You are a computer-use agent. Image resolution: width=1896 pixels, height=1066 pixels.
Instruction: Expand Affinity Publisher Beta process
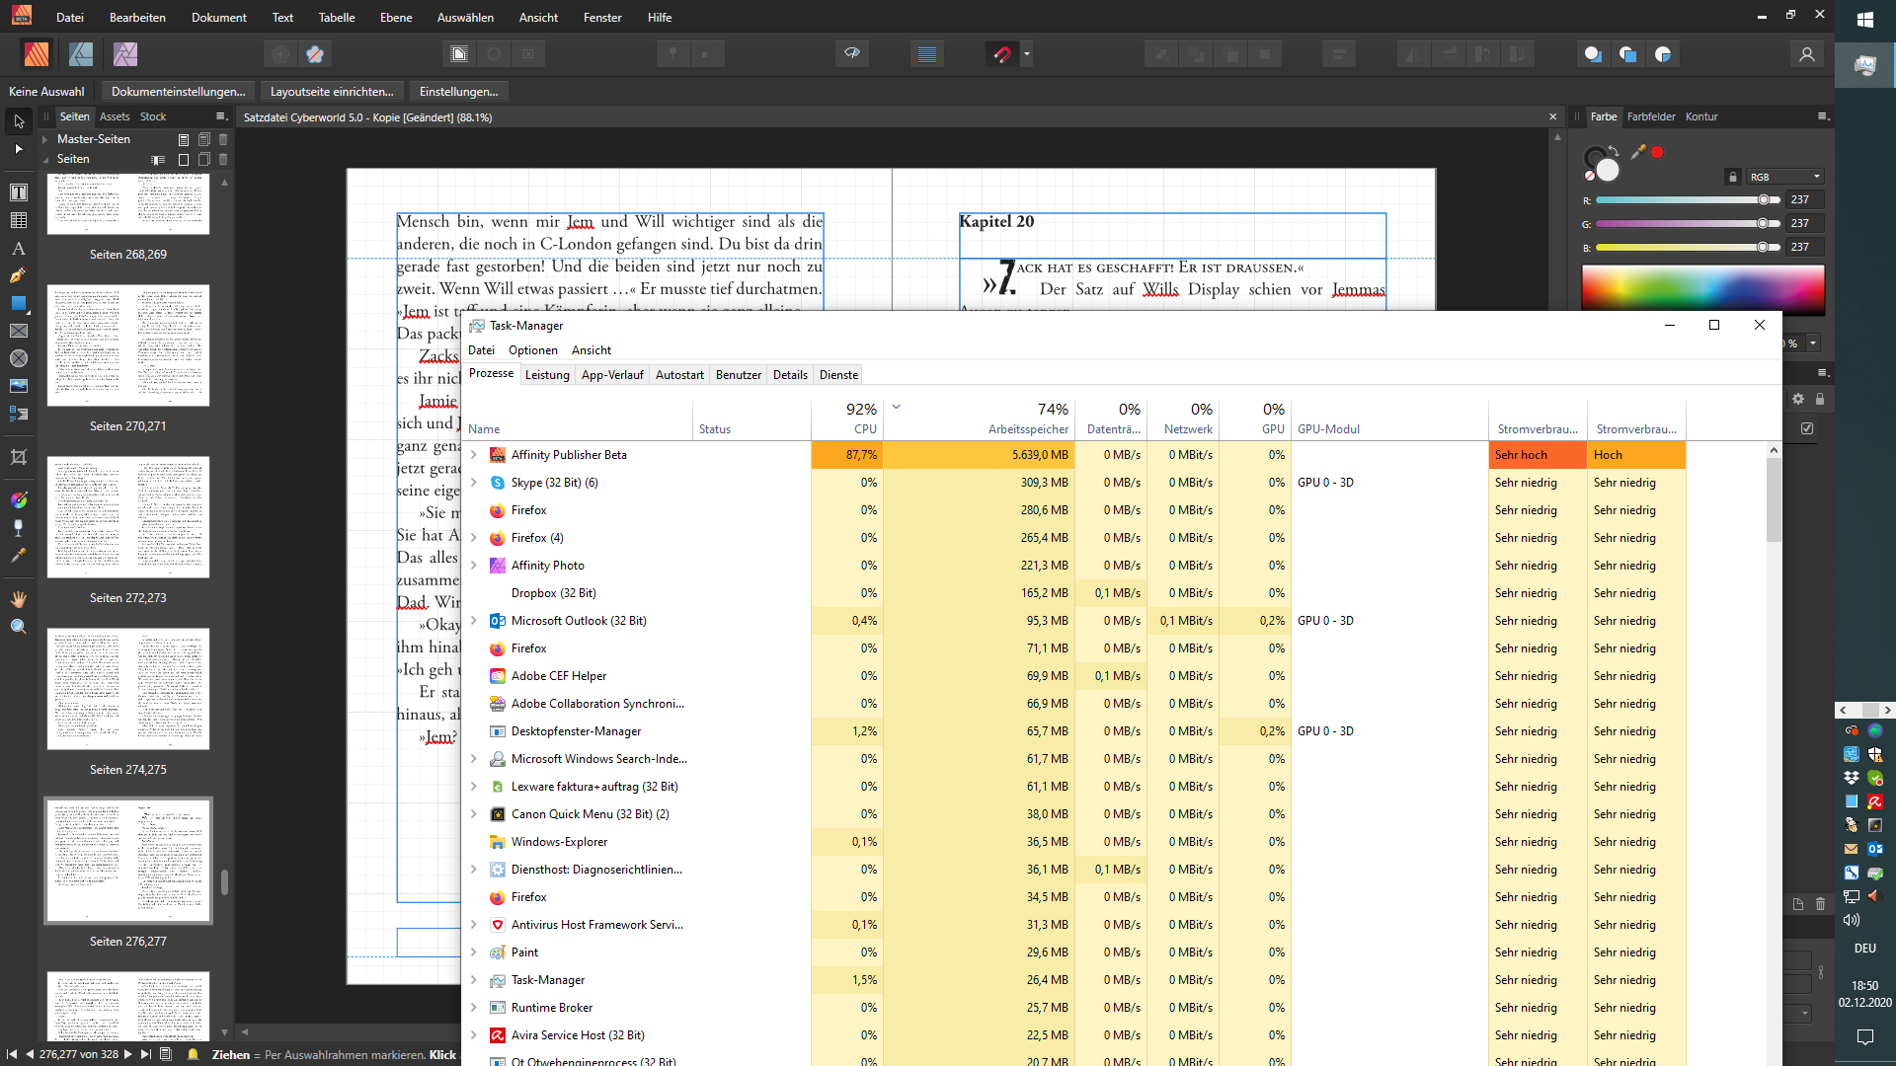coord(474,455)
